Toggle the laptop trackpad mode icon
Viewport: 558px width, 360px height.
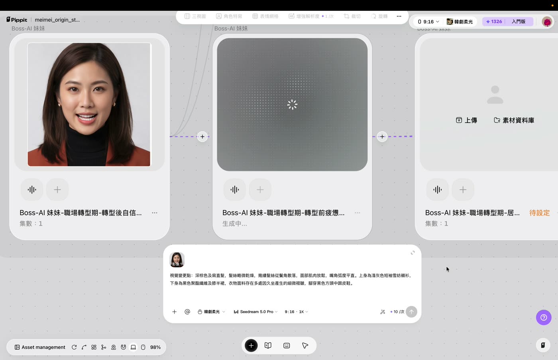pyautogui.click(x=133, y=347)
